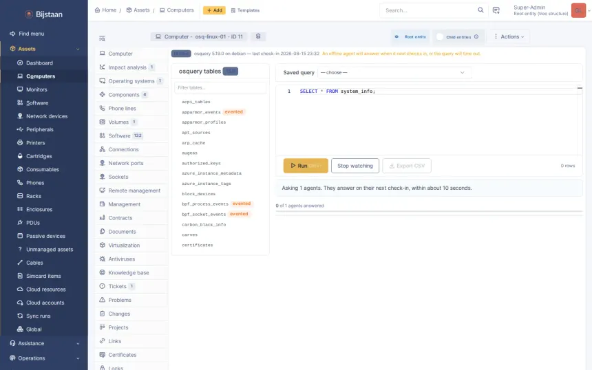The height and width of the screenshot is (370, 592).
Task: Open the Certificates tab
Action: coord(131,355)
